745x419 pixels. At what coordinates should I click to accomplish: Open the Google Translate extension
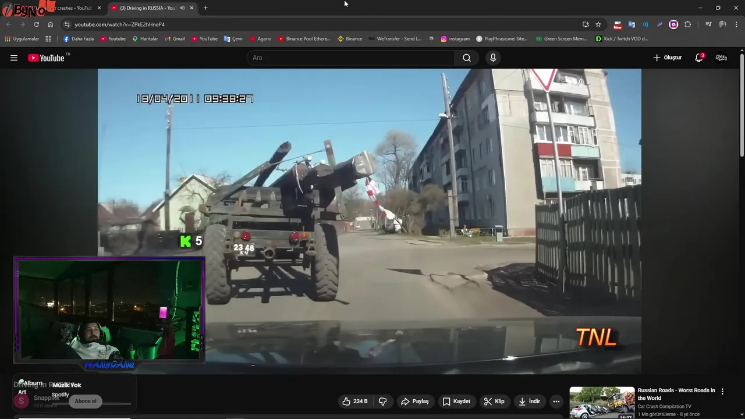pos(632,24)
